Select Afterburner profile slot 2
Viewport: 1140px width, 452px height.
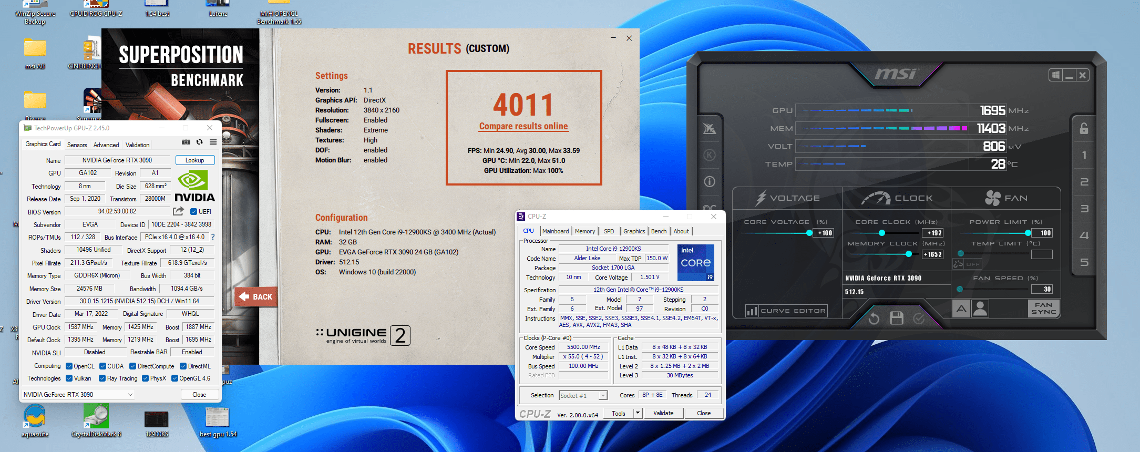[1084, 182]
